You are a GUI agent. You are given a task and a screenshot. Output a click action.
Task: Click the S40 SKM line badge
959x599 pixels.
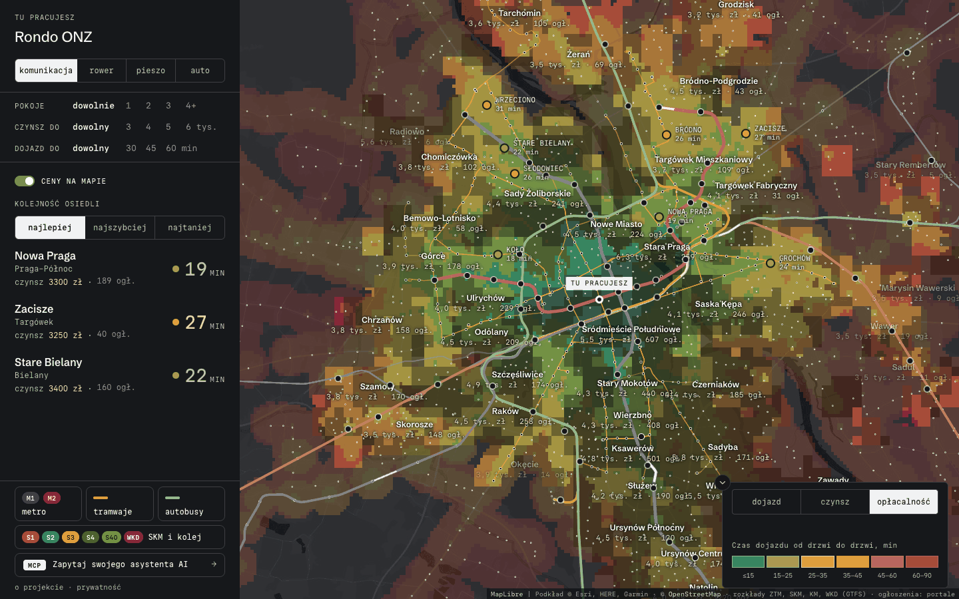coord(111,537)
